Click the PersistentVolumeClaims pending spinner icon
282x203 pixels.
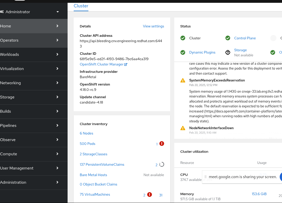click(x=162, y=164)
